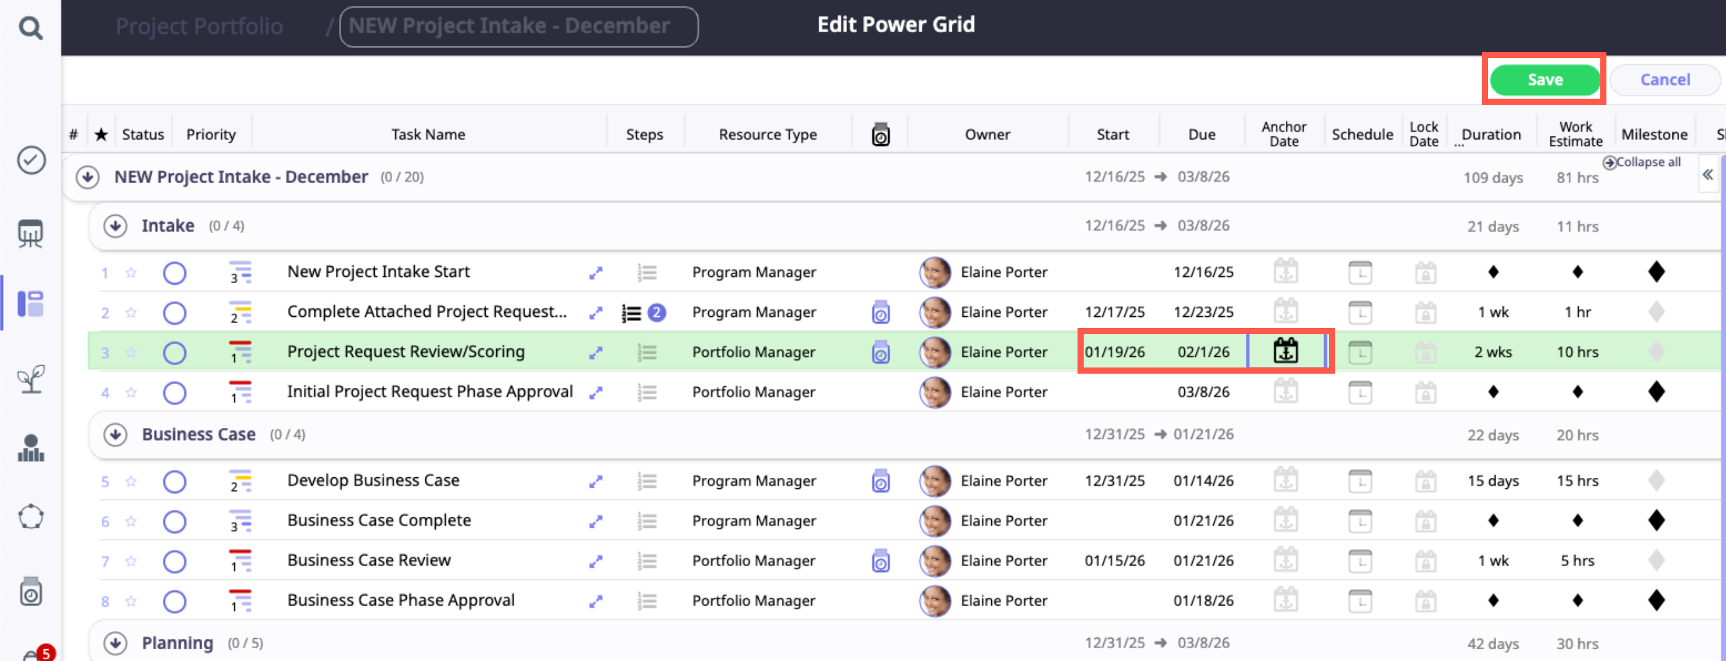Click lock date icon for Business Case Complete

pos(1425,521)
